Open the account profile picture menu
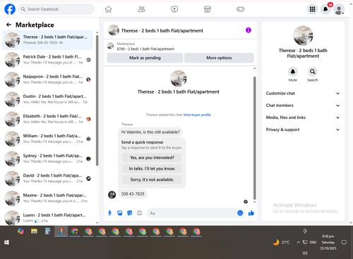This screenshot has height=259, width=353. [x=339, y=9]
